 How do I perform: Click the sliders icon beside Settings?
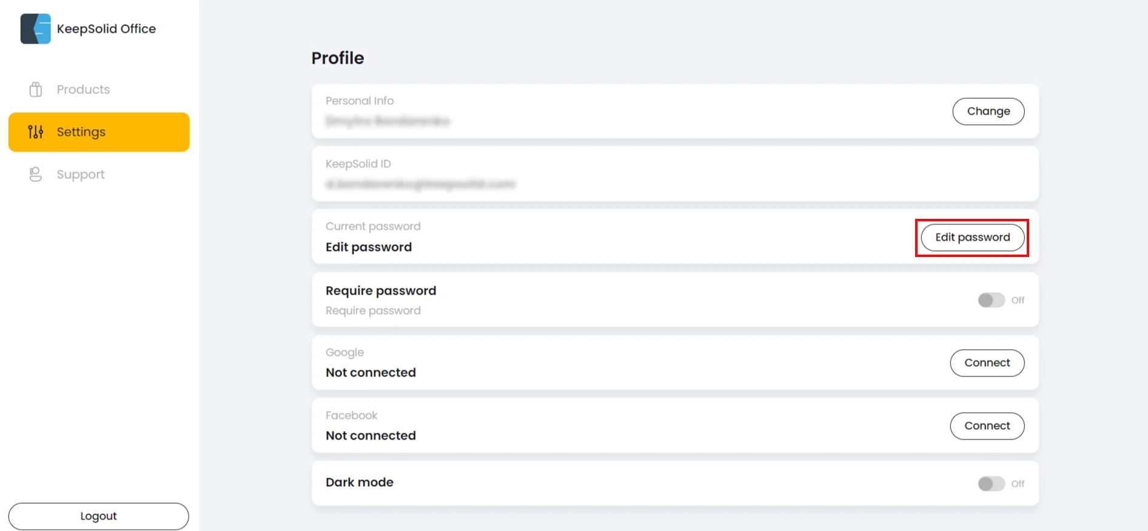(x=36, y=132)
